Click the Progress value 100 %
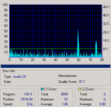 pos(28,94)
